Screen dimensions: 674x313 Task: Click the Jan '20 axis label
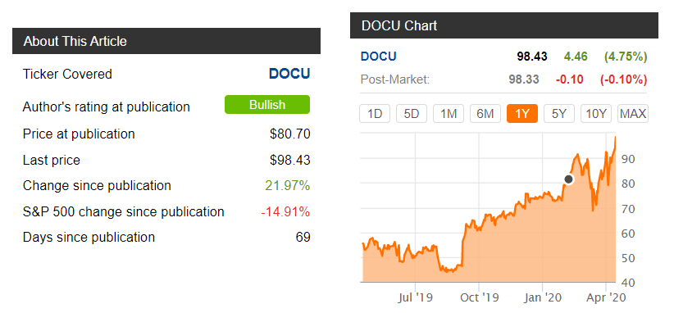coord(543,297)
